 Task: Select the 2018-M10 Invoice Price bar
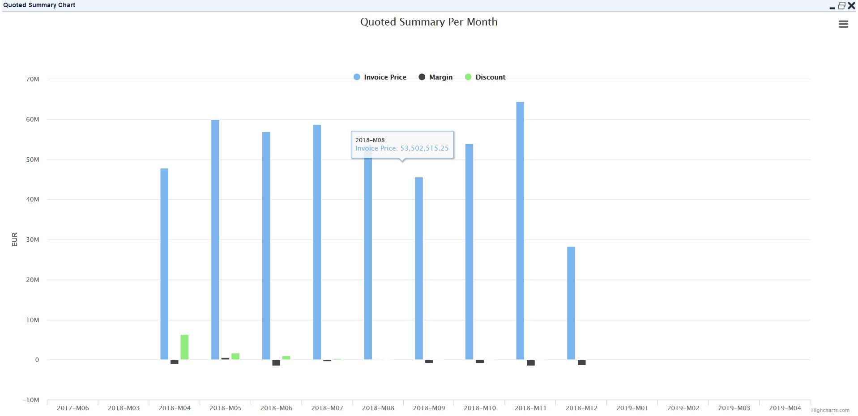click(469, 252)
